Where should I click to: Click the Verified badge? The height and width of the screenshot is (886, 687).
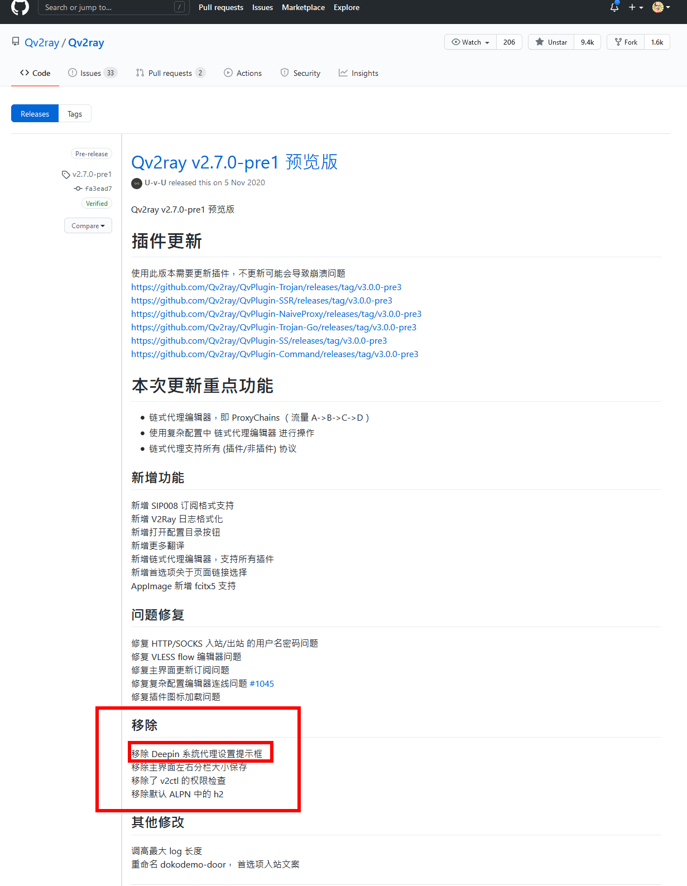click(x=97, y=204)
